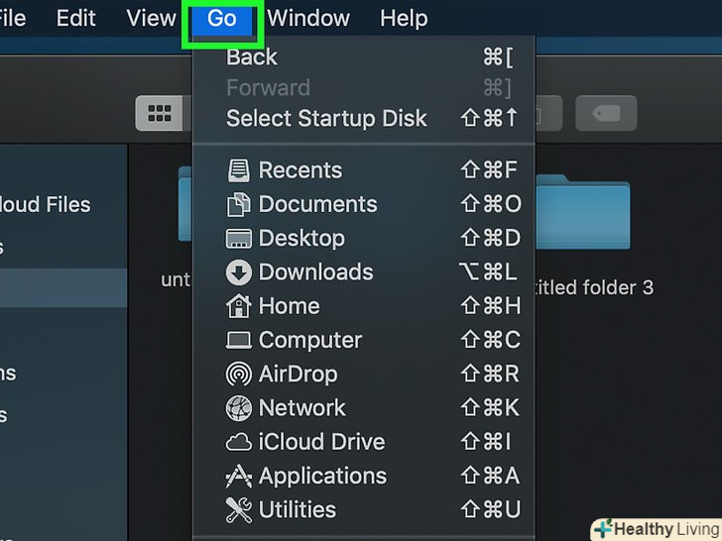Open the Edit menu
Viewport: 722px width, 541px height.
(76, 18)
